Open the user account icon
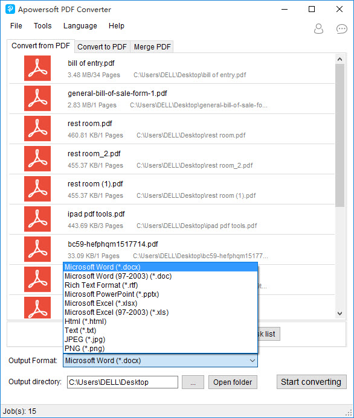The width and height of the screenshot is (354, 418). 318,28
